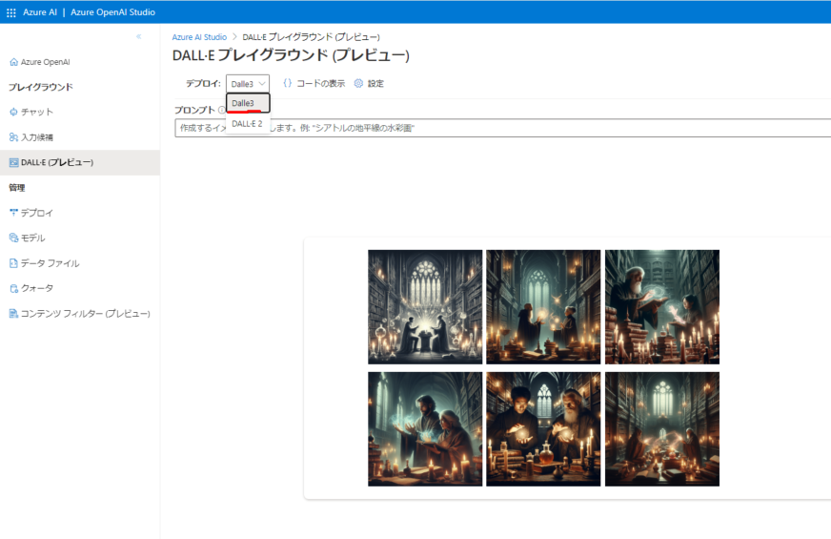Click the プレイグラウンド section heading
Image resolution: width=831 pixels, height=539 pixels.
coord(41,87)
